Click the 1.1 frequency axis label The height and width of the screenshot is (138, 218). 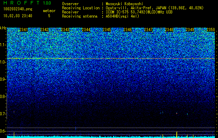pyautogui.click(x=3, y=45)
